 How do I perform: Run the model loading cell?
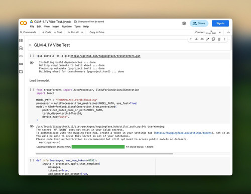tap(32, 90)
